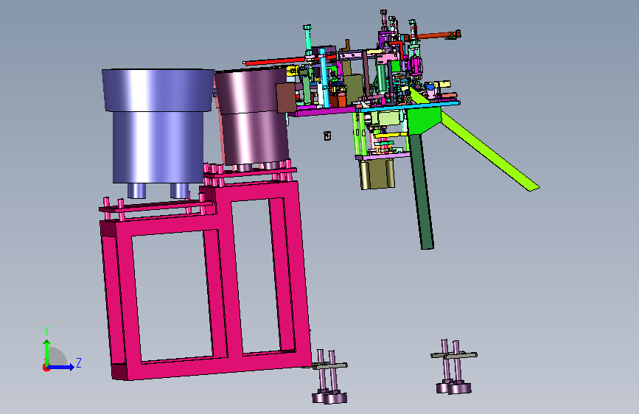Click the Z axis label of the triad
Image resolution: width=639 pixels, height=414 pixels.
(x=79, y=362)
